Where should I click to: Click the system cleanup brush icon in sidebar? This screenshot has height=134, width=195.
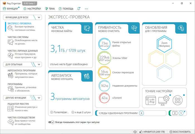pyautogui.click(x=11, y=42)
